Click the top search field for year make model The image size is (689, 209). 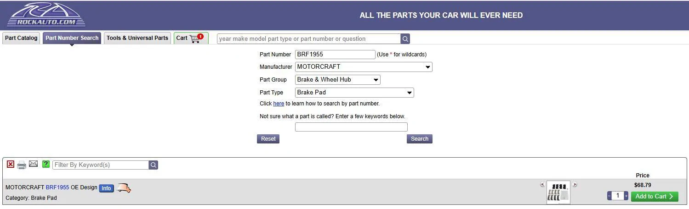pos(308,38)
